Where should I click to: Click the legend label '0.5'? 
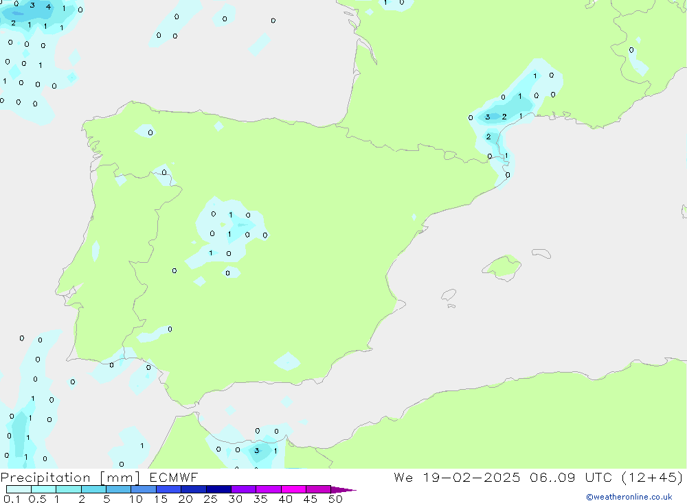37,499
